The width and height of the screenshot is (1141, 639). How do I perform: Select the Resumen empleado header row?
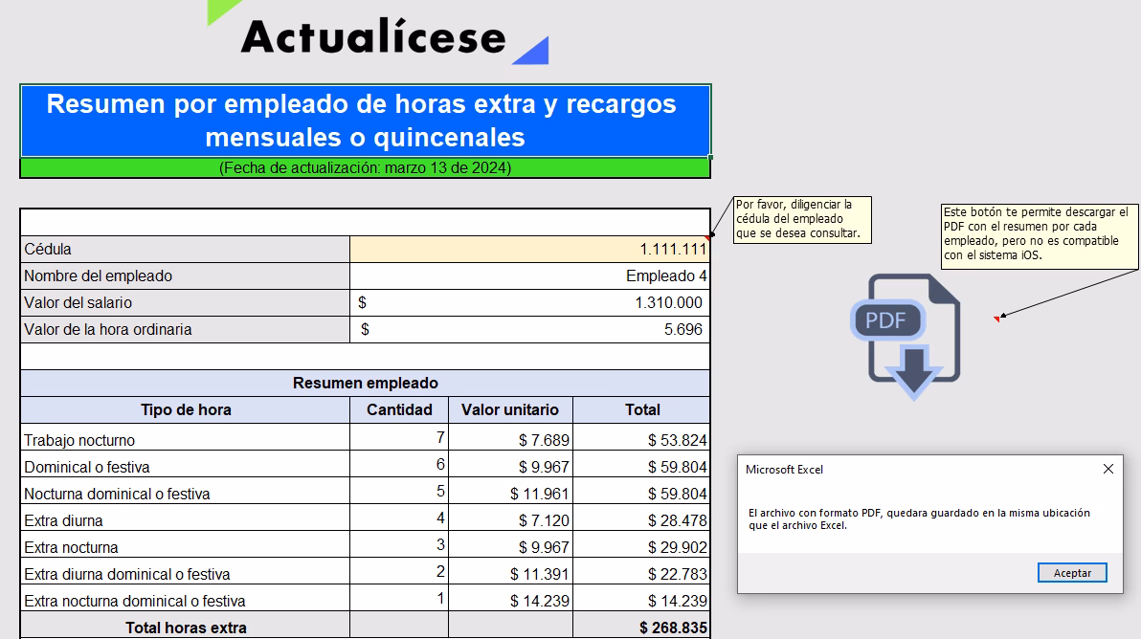pyautogui.click(x=365, y=382)
